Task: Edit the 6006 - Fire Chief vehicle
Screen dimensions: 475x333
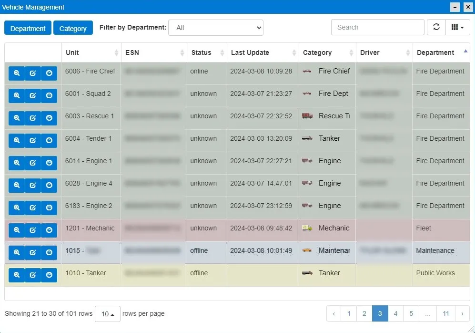Action: pos(33,73)
